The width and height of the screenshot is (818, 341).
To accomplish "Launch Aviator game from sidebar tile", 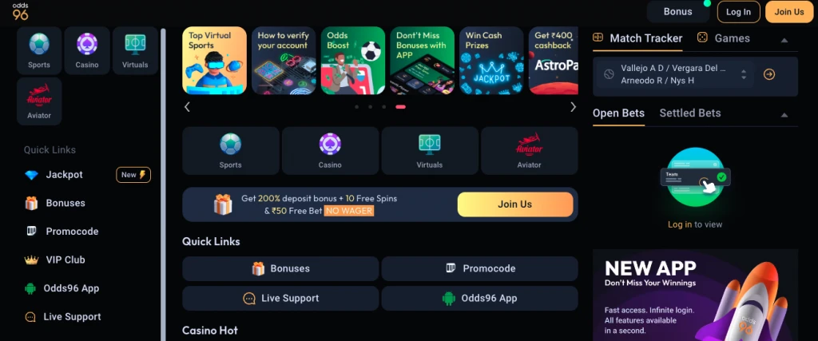I will pos(39,101).
